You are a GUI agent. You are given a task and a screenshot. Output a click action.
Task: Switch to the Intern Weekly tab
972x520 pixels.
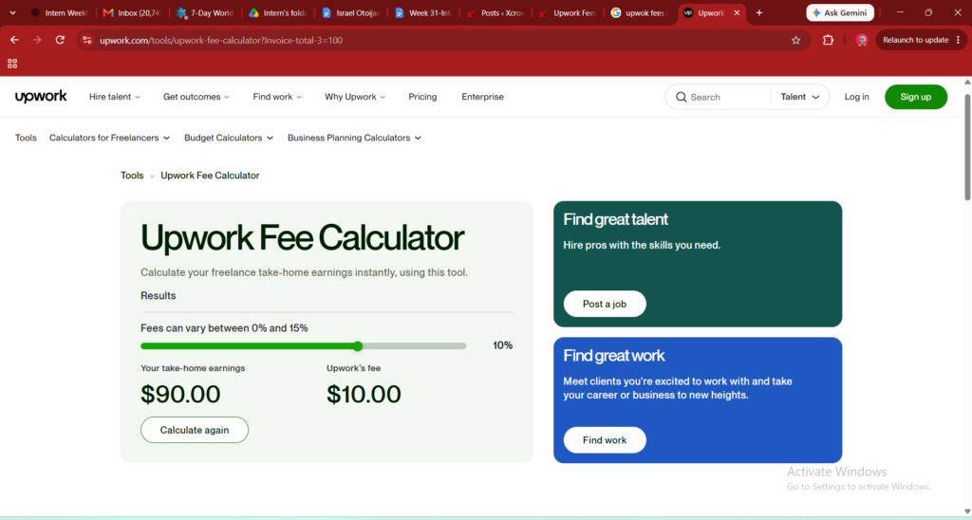pyautogui.click(x=60, y=12)
